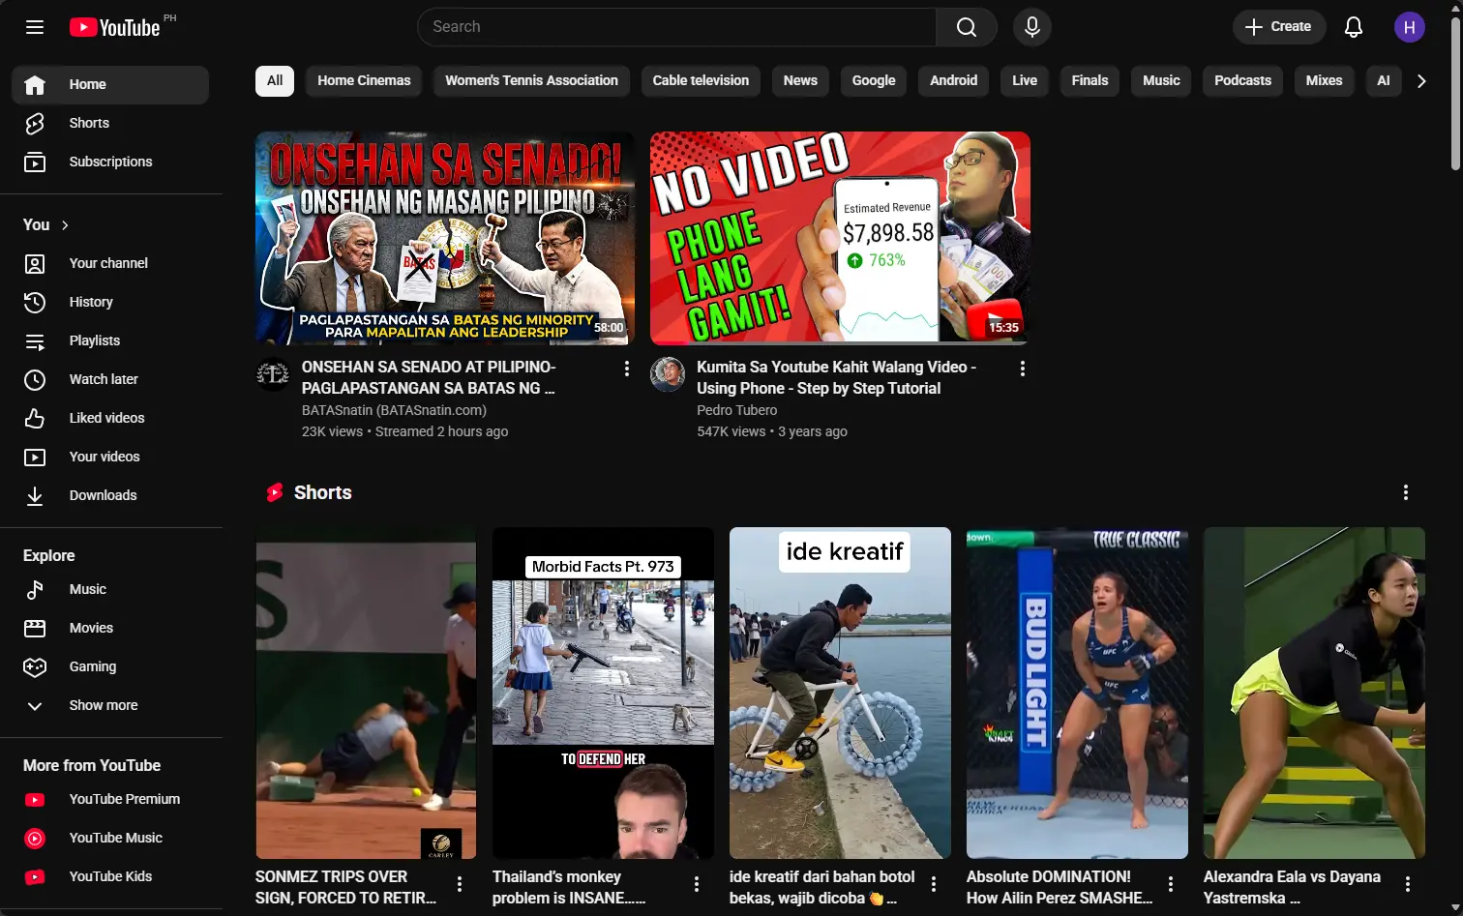
Task: Open options for SONMEZ TRIPS OVER short
Action: (x=460, y=884)
